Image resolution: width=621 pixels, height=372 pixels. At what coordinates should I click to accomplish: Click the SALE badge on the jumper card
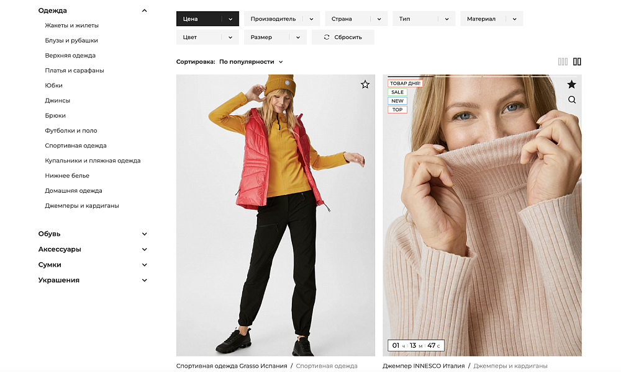pyautogui.click(x=397, y=91)
